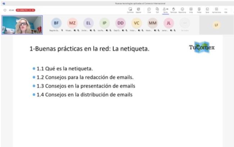This screenshot has height=147, width=234.
Task: Click the EN DIRECTO live badge
Action: coord(26,10)
